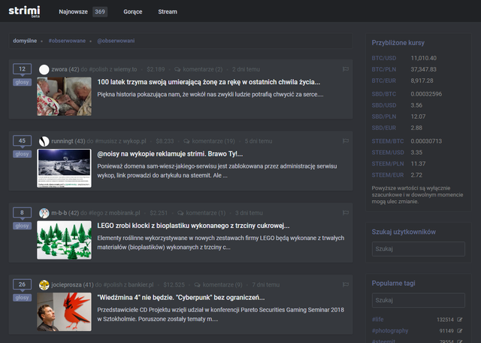
Task: Click comment bubble icon on zwora's post
Action: pos(177,69)
